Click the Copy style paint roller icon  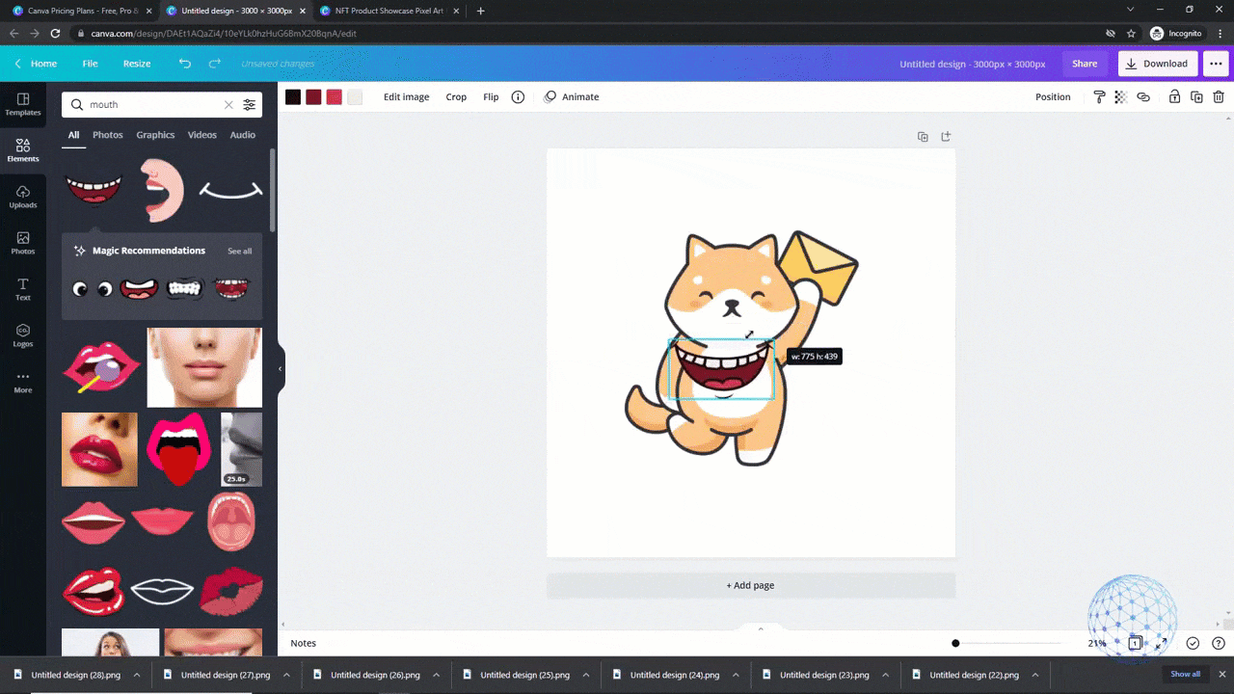click(1099, 97)
